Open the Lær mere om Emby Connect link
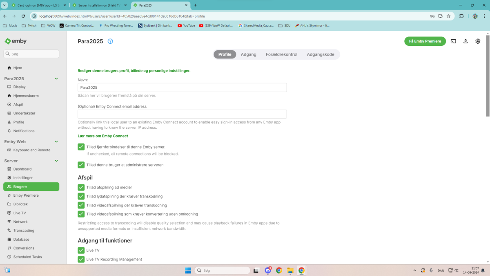Screen dimensions: 490x276 click(x=102, y=135)
